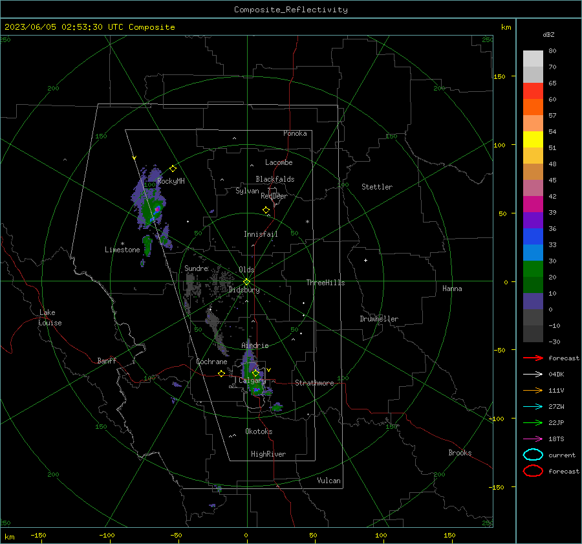Click the orange 111V arrow icon

click(x=533, y=390)
